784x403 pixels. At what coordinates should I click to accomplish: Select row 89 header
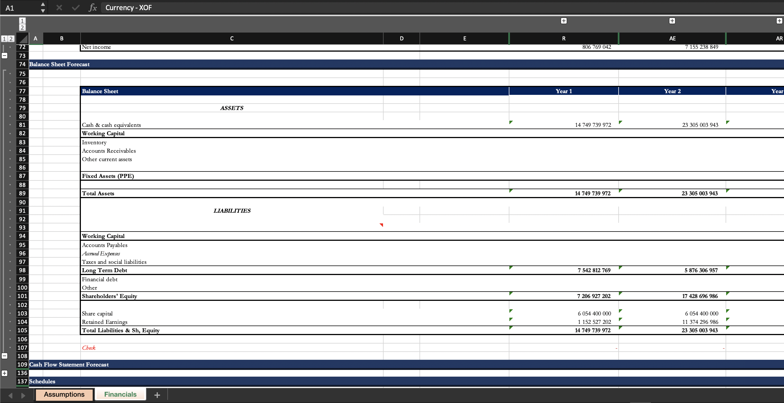(x=22, y=193)
